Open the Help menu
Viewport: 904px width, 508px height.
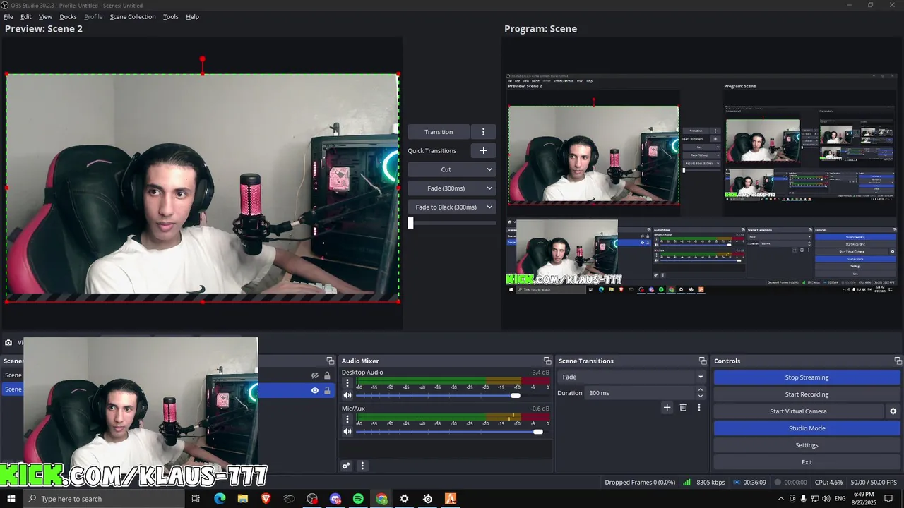coord(192,17)
